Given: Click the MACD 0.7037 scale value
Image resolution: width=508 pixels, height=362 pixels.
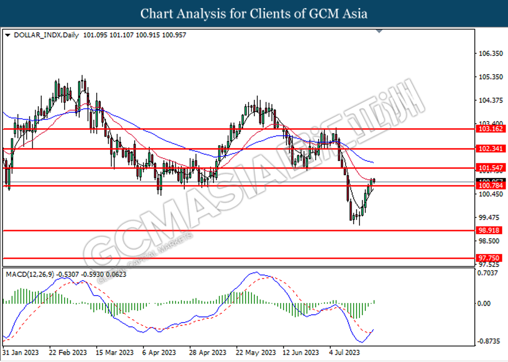Looking at the screenshot, I should point(488,273).
